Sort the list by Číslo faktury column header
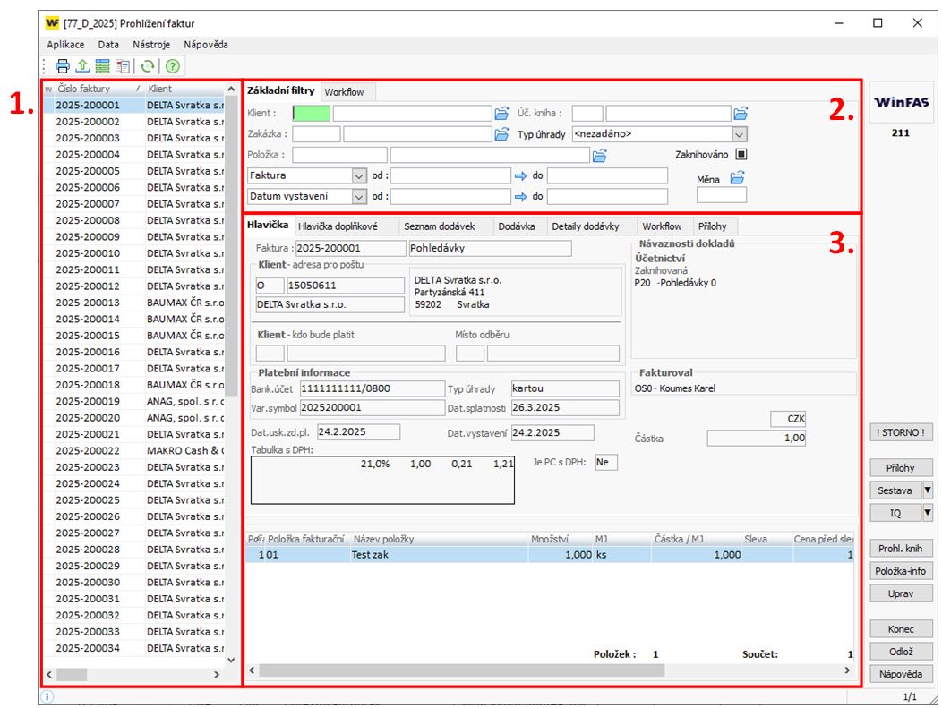942x708 pixels. [x=98, y=89]
